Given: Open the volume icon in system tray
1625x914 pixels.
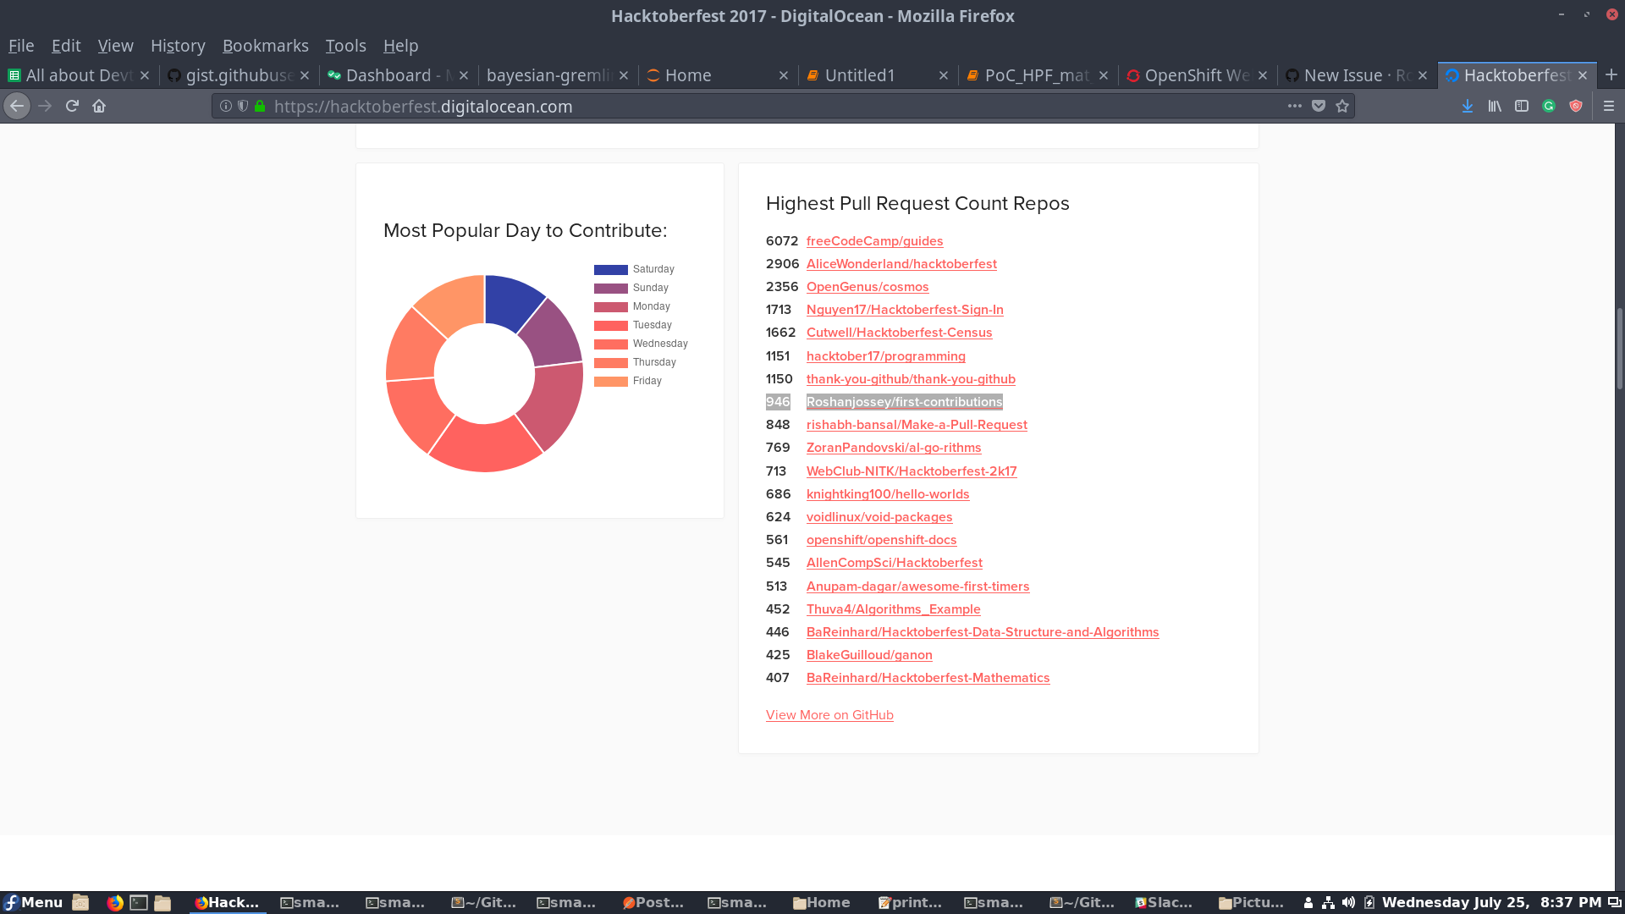Looking at the screenshot, I should (1348, 902).
